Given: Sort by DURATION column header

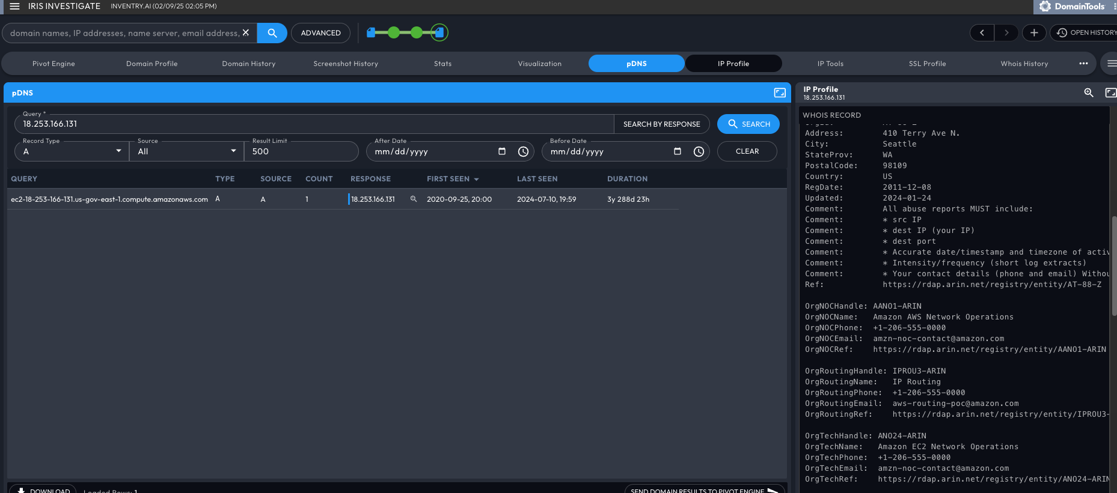Looking at the screenshot, I should (627, 179).
